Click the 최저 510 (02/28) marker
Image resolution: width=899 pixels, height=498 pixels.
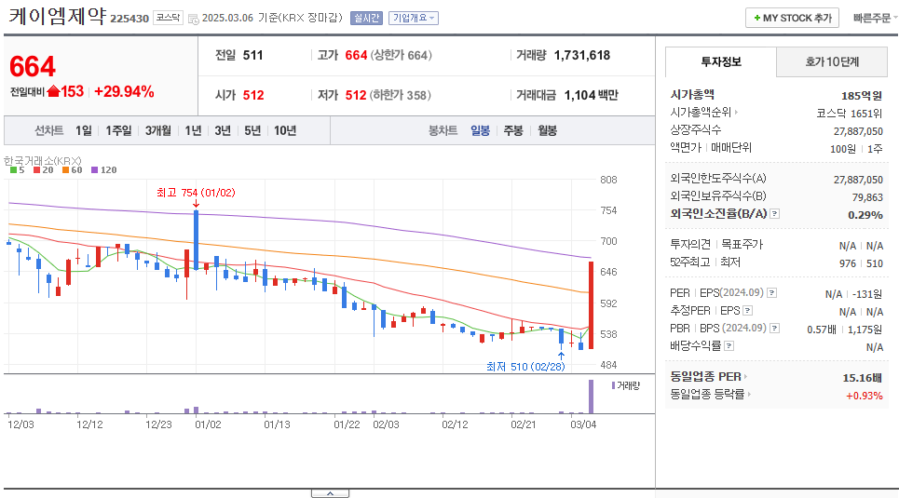525,367
